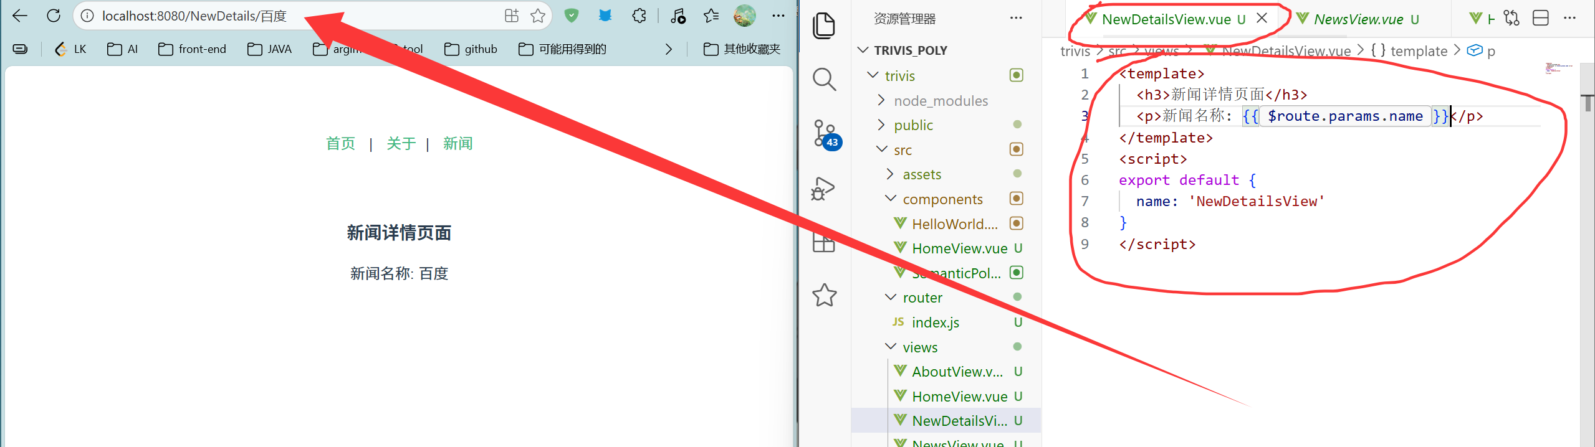Open the AI bookmark folder

122,49
